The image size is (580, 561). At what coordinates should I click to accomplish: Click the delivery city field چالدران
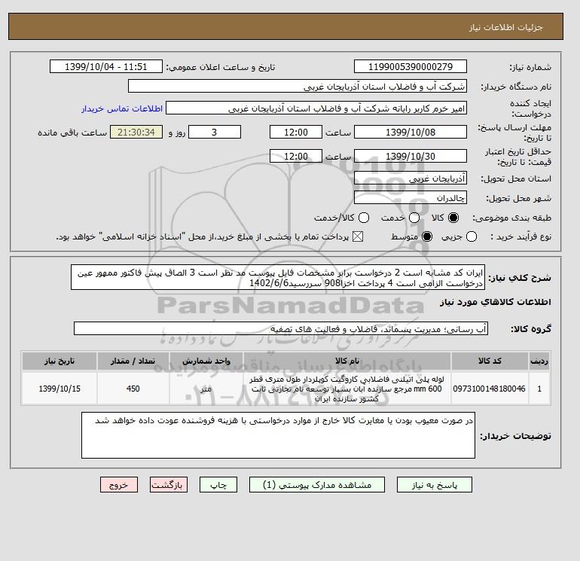tap(411, 198)
